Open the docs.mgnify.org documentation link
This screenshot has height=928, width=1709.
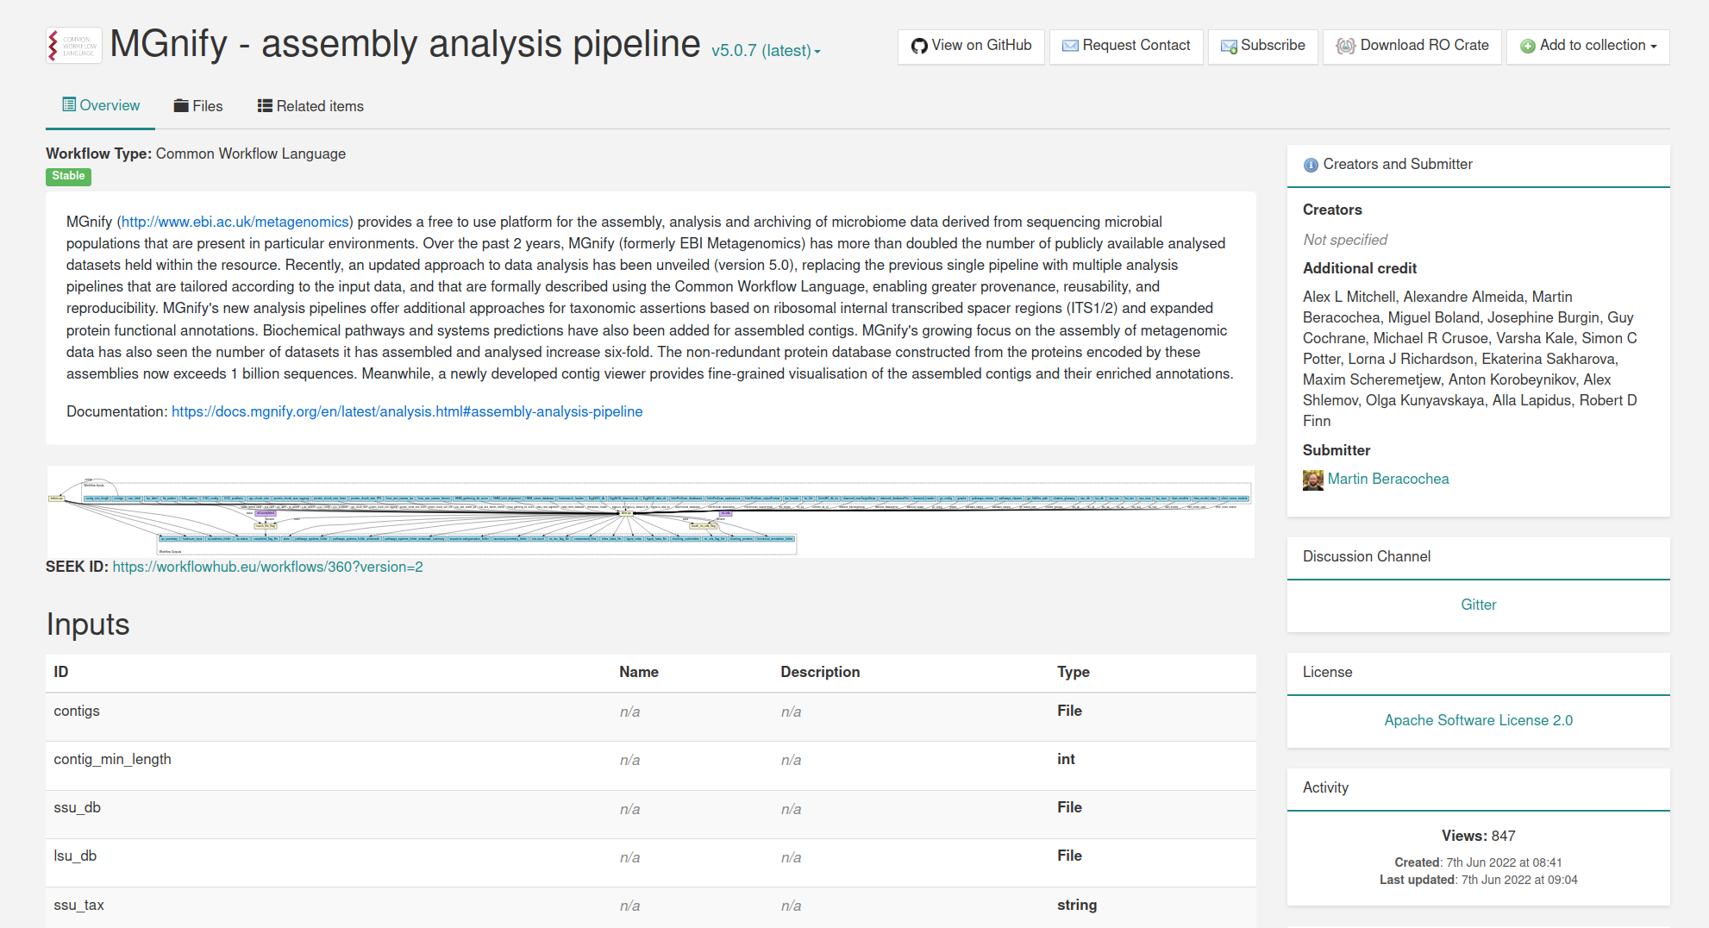(407, 411)
